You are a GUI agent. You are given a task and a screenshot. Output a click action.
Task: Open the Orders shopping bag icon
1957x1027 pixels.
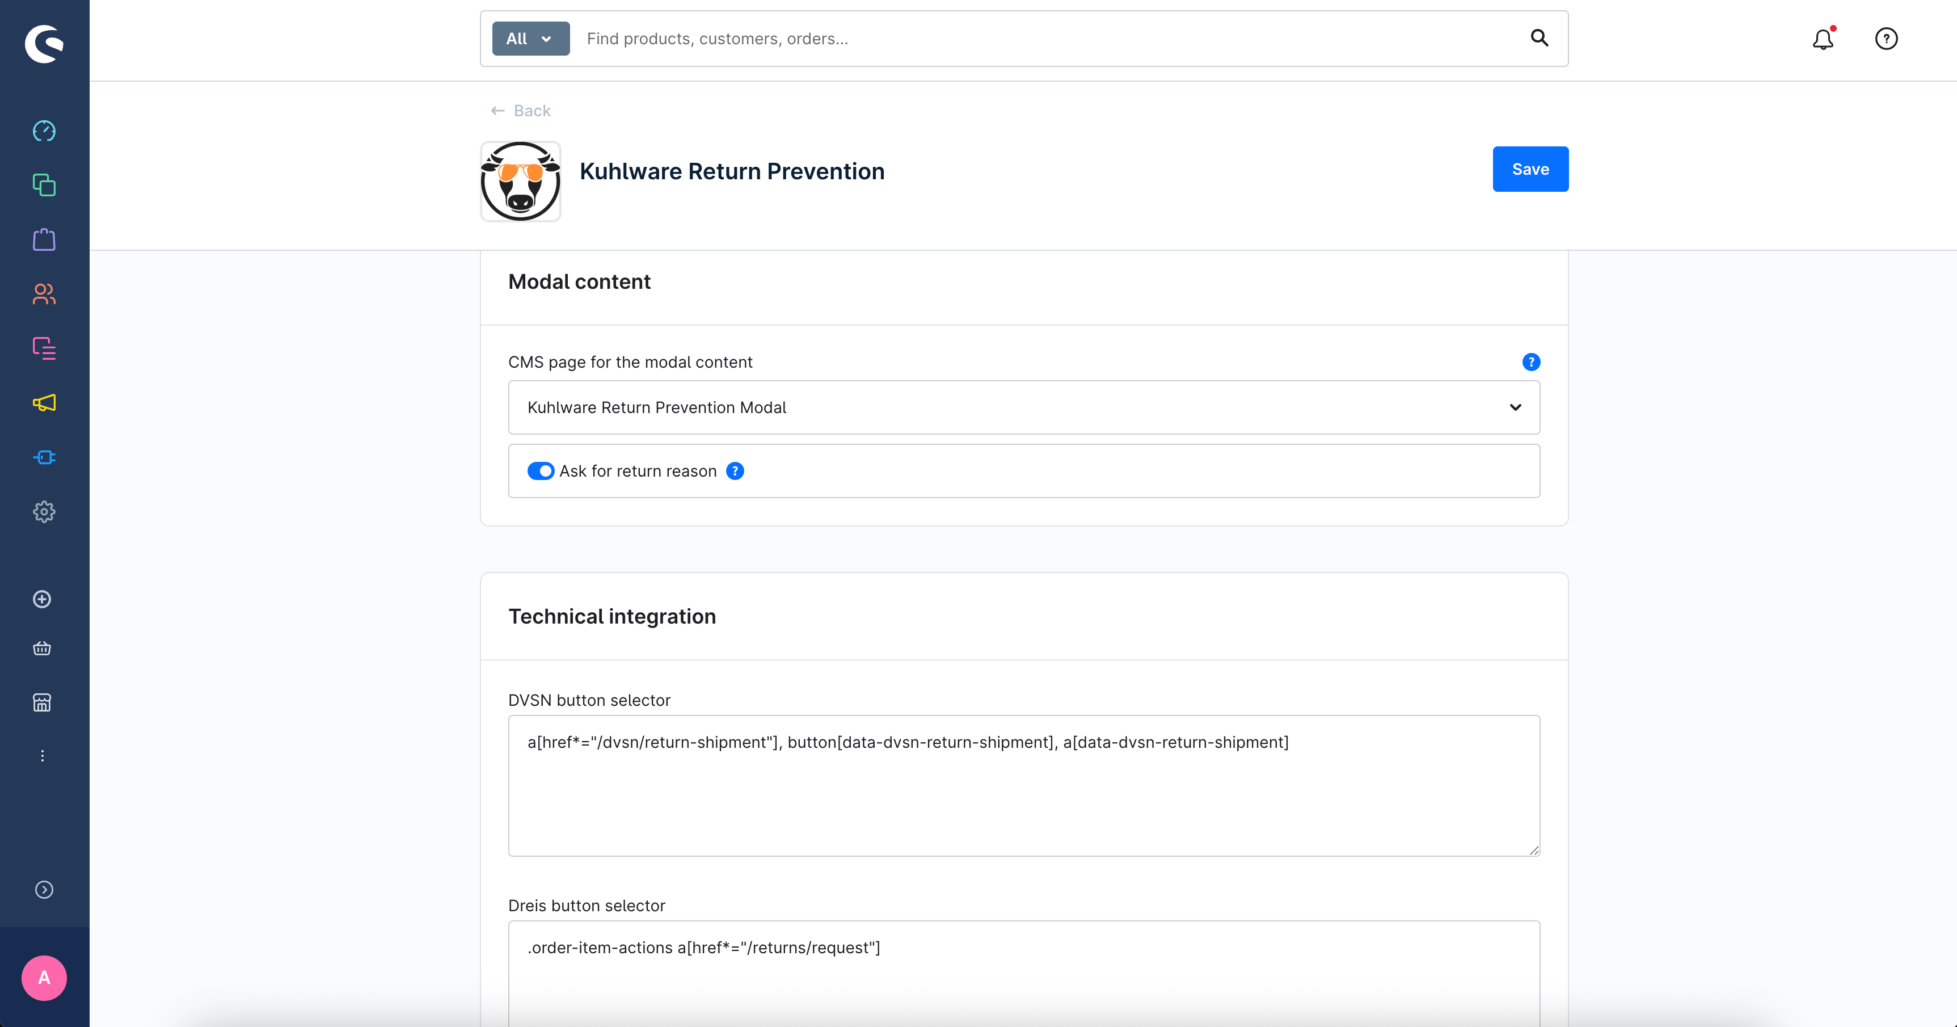tap(44, 239)
